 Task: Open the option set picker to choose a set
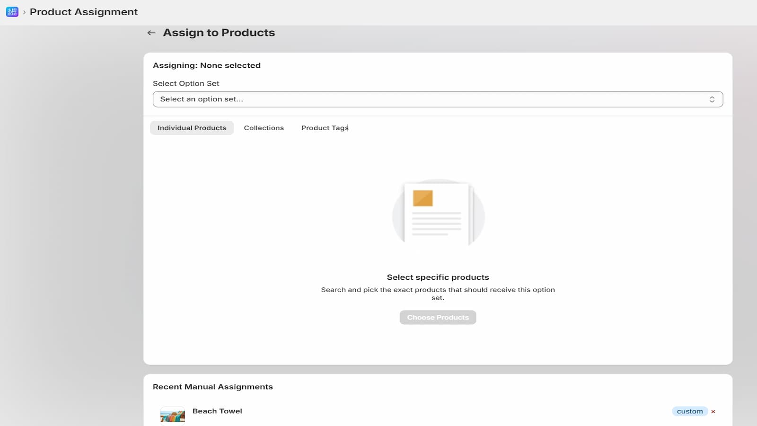pyautogui.click(x=438, y=99)
